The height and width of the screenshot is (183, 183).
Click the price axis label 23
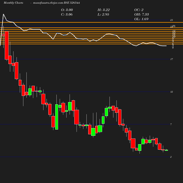172,20
